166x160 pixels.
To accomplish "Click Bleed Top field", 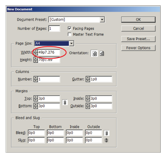I will (x=36, y=133).
